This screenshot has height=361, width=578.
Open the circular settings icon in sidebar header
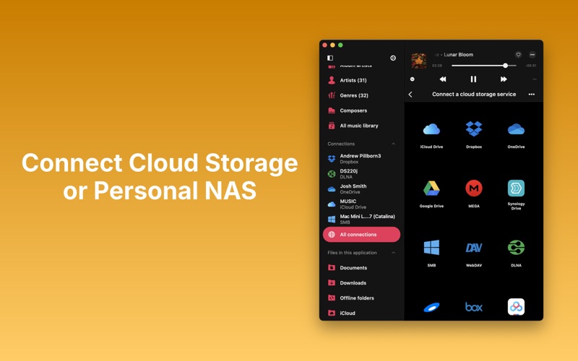click(393, 58)
